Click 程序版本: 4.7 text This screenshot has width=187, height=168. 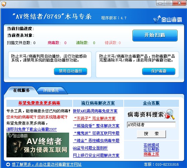pos(114,18)
